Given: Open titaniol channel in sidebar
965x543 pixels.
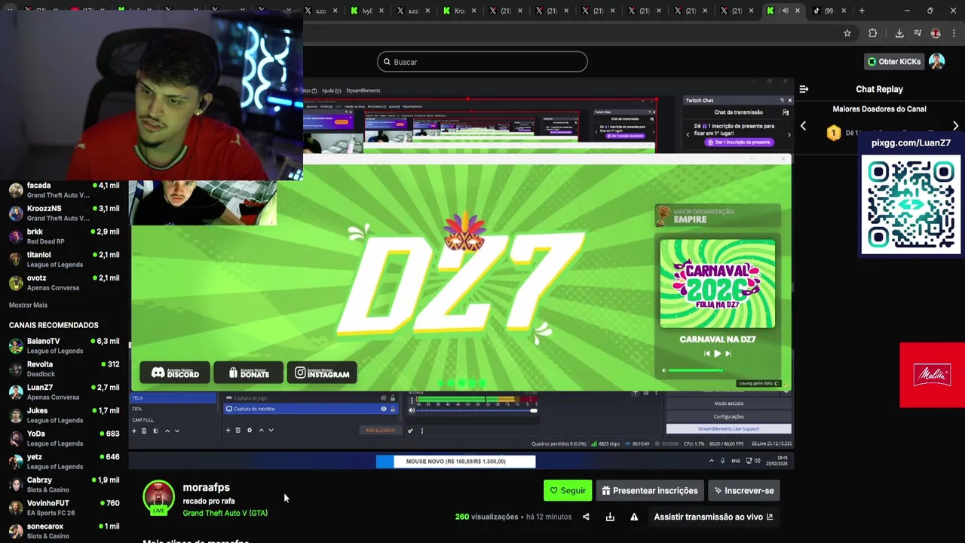Looking at the screenshot, I should [64, 259].
